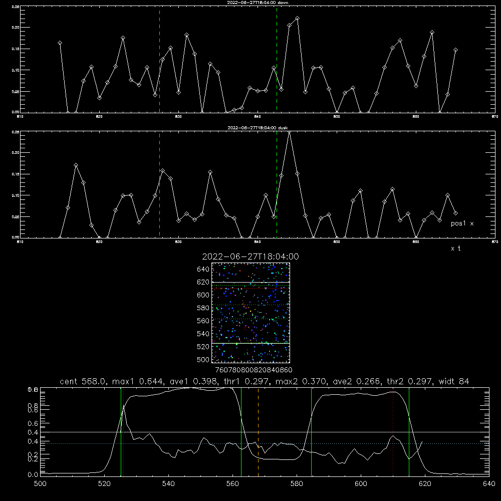Click the green vertical line near 585

311,432
